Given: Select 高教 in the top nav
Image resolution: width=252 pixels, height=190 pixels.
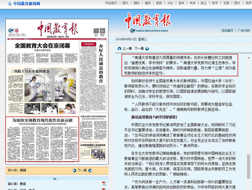Looking at the screenshot, I should tap(159, 3).
